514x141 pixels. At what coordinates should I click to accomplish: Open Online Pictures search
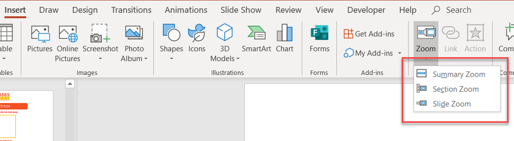click(x=68, y=43)
